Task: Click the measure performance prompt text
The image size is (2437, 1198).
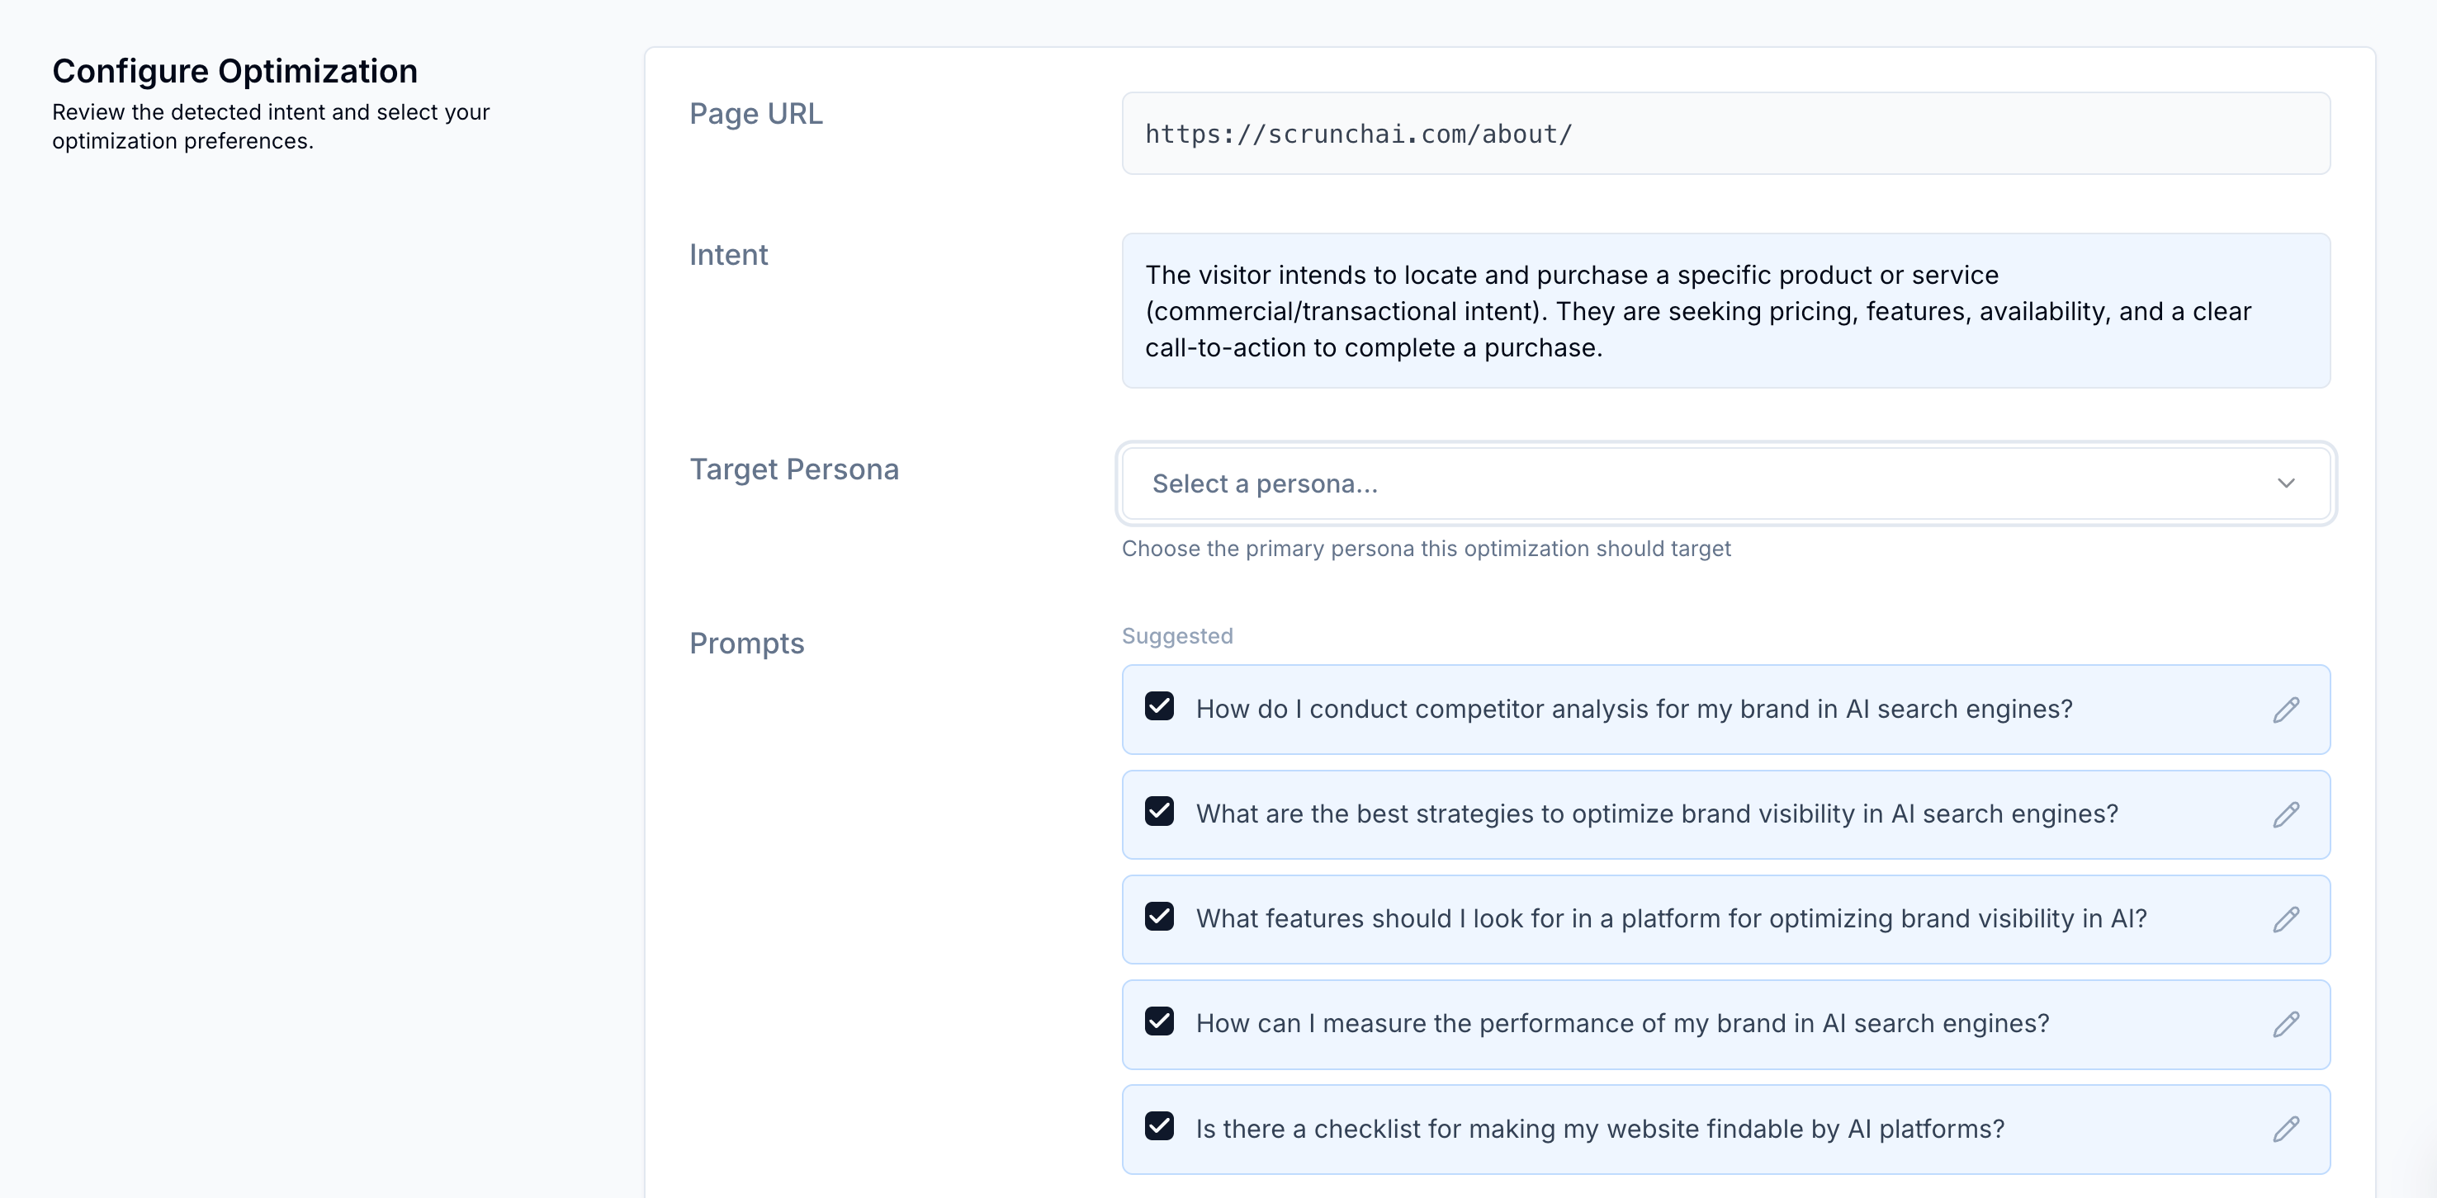Action: coord(1622,1024)
